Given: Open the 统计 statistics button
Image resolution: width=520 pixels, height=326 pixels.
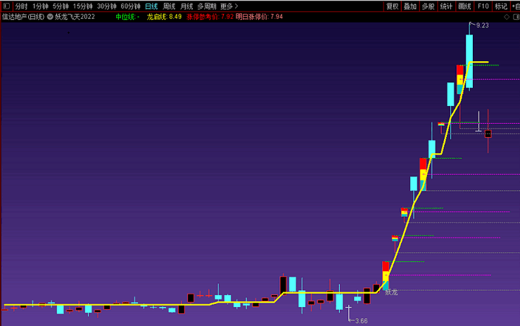Looking at the screenshot, I should click(x=446, y=6).
